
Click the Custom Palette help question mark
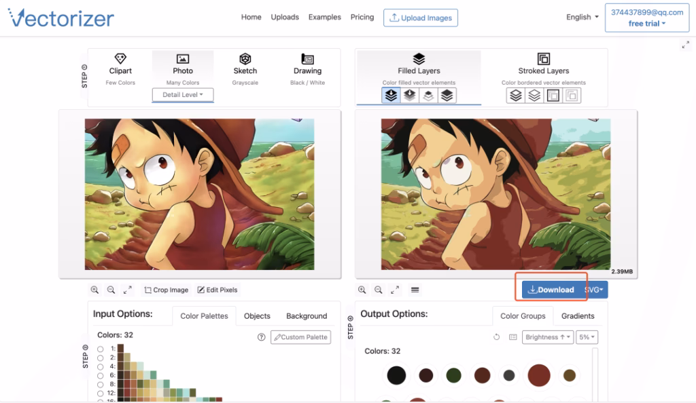tap(261, 337)
